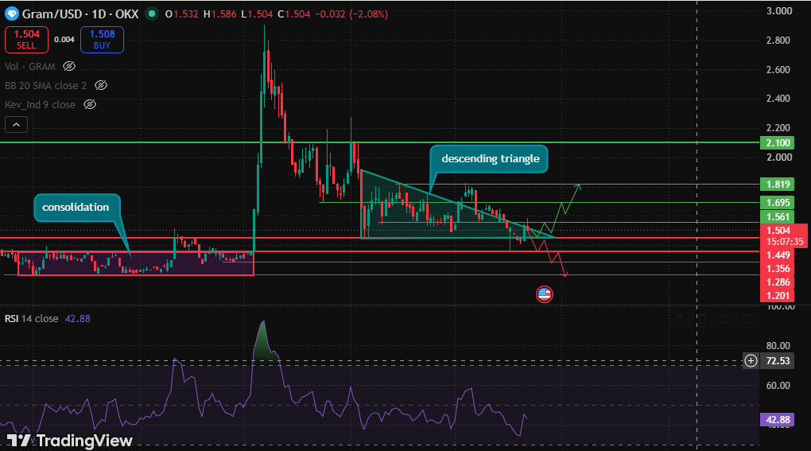Image resolution: width=811 pixels, height=451 pixels.
Task: Click the RSI value 42.88 in legend
Action: [78, 319]
